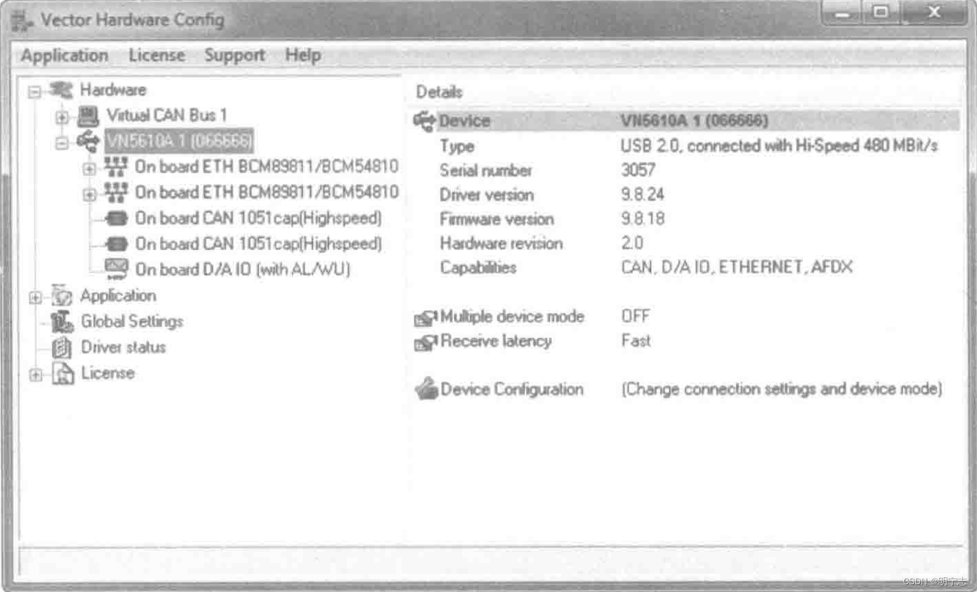
Task: Click the driver version value 9.8.24
Action: pyautogui.click(x=643, y=194)
